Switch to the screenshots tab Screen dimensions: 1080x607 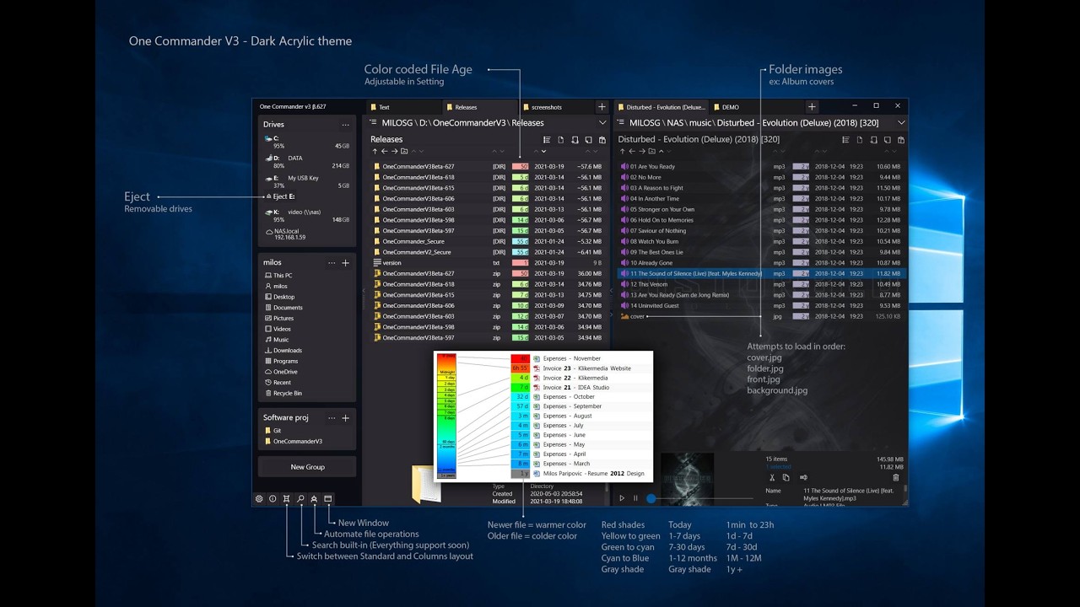[x=556, y=107]
